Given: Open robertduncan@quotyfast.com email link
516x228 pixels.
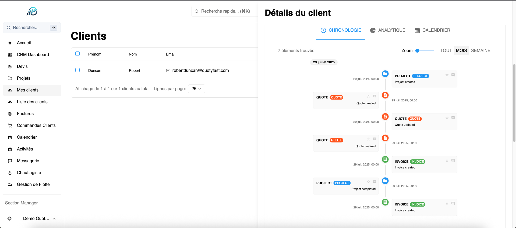Looking at the screenshot, I should pos(200,71).
